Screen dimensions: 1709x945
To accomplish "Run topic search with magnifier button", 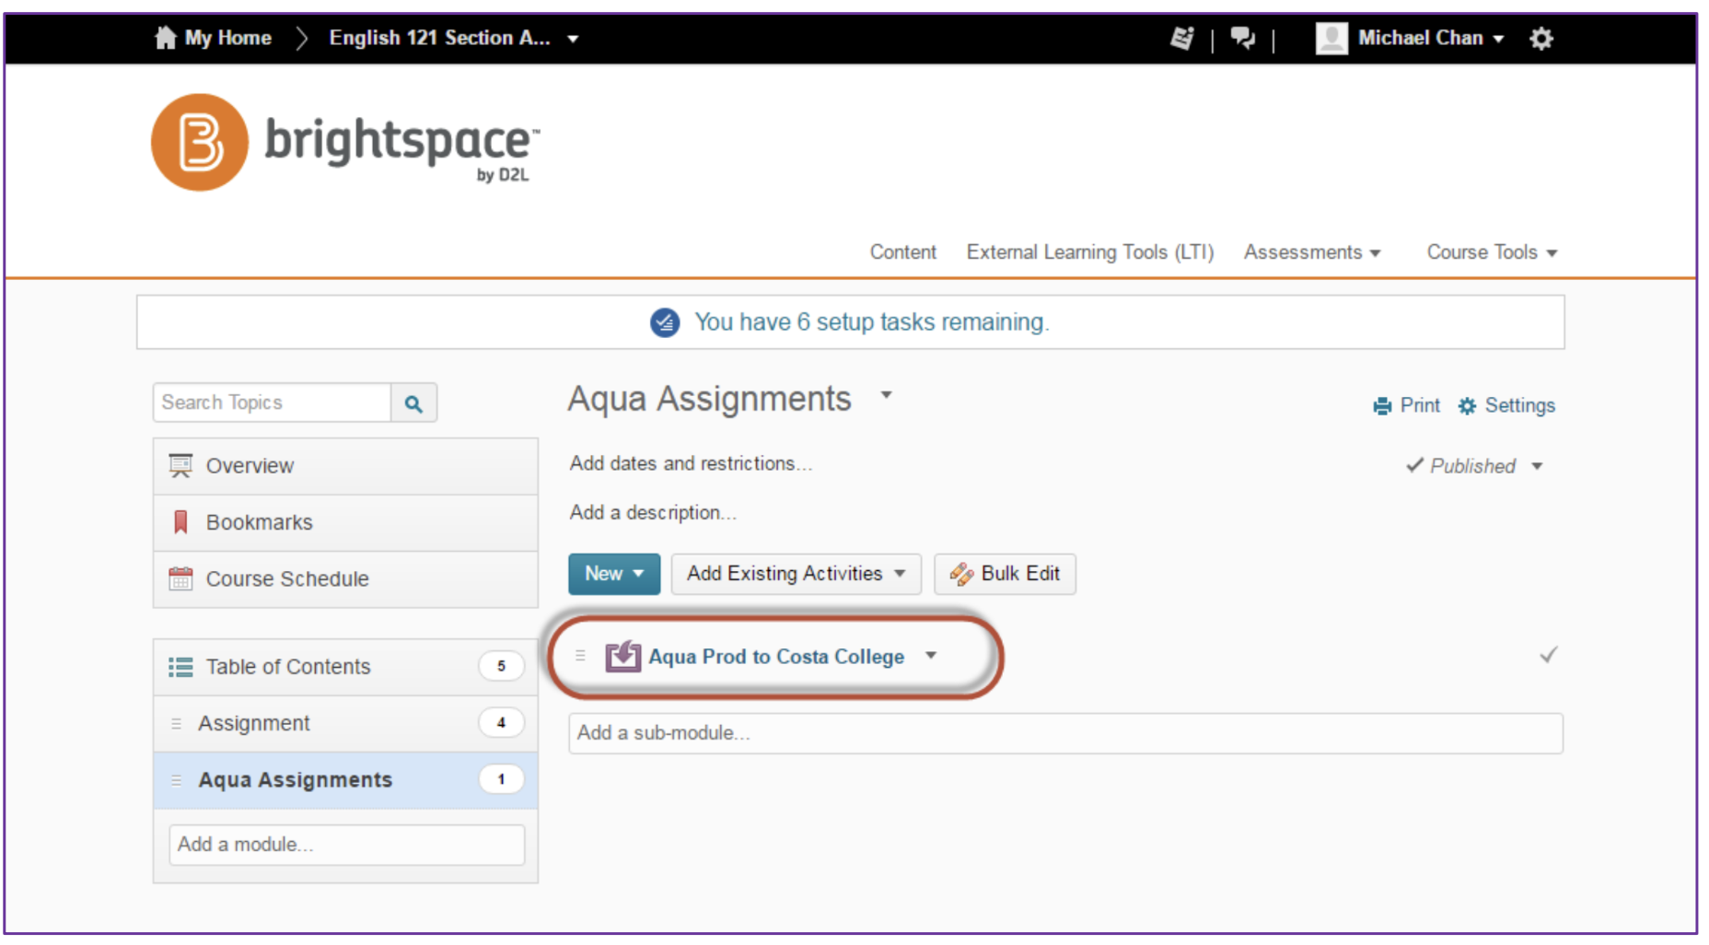I will point(413,403).
